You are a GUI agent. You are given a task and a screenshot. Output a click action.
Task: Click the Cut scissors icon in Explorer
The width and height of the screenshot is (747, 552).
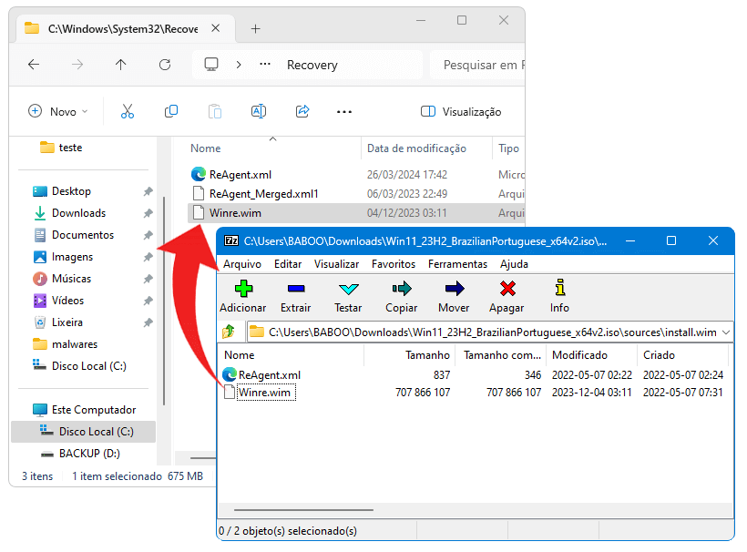pos(128,111)
